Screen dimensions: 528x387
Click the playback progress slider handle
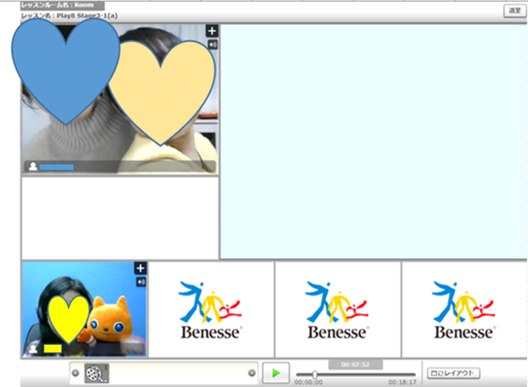tap(314, 374)
